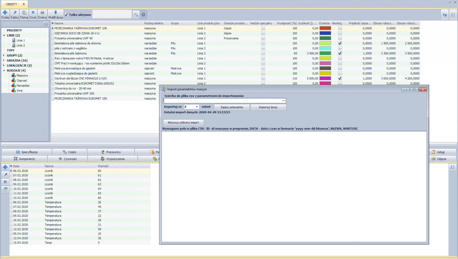Toggle Nesting for Frezarka uniwersalna UWF 90
The height and width of the screenshot is (259, 458).
[x=340, y=38]
